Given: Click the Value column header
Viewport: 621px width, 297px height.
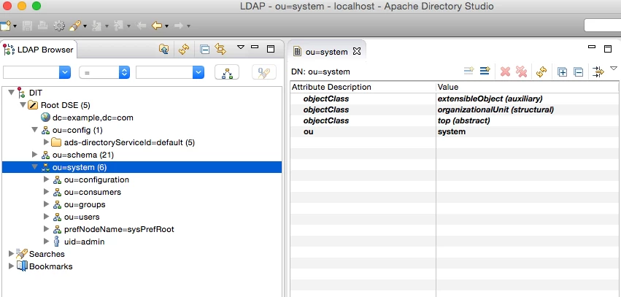Looking at the screenshot, I should (527, 87).
